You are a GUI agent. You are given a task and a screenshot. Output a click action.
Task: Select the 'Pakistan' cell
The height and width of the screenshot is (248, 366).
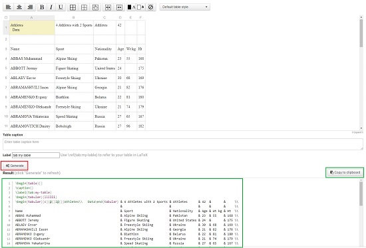point(104,59)
